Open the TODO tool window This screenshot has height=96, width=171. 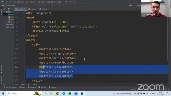click(x=22, y=87)
